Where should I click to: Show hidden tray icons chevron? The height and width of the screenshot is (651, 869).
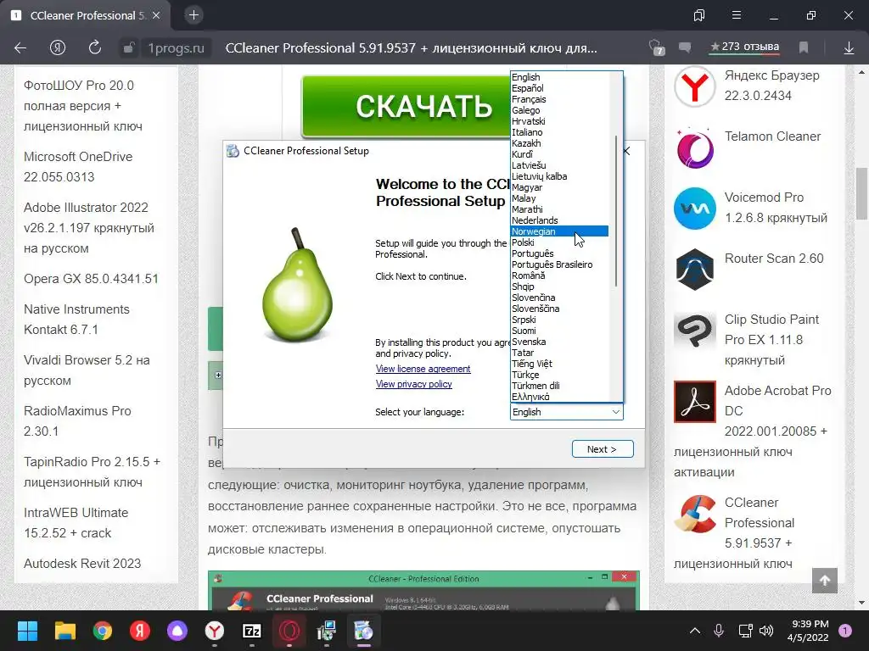pyautogui.click(x=695, y=631)
